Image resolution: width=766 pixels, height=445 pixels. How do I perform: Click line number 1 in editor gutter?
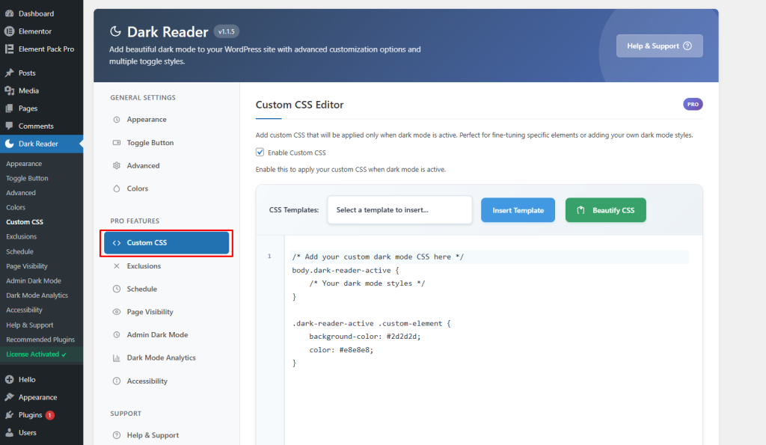pyautogui.click(x=269, y=257)
